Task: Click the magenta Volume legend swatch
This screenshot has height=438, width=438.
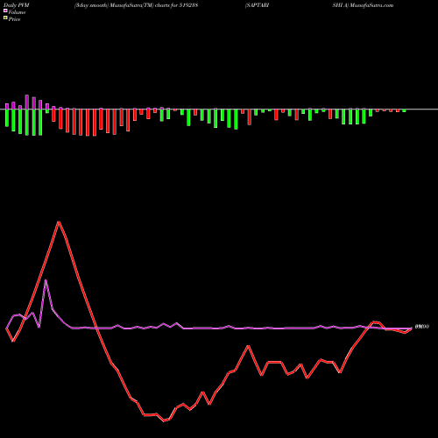Action: (x=5, y=11)
